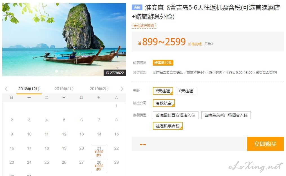286x176 pixels.
Task: Go to next month with right arrow
Action: 122,89
